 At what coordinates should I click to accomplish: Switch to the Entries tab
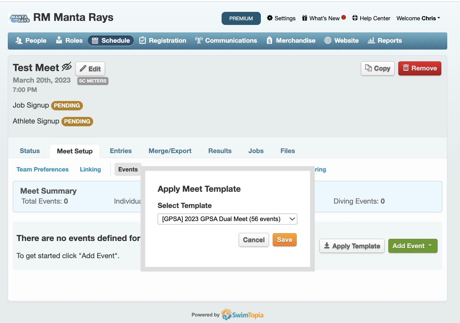pos(121,151)
